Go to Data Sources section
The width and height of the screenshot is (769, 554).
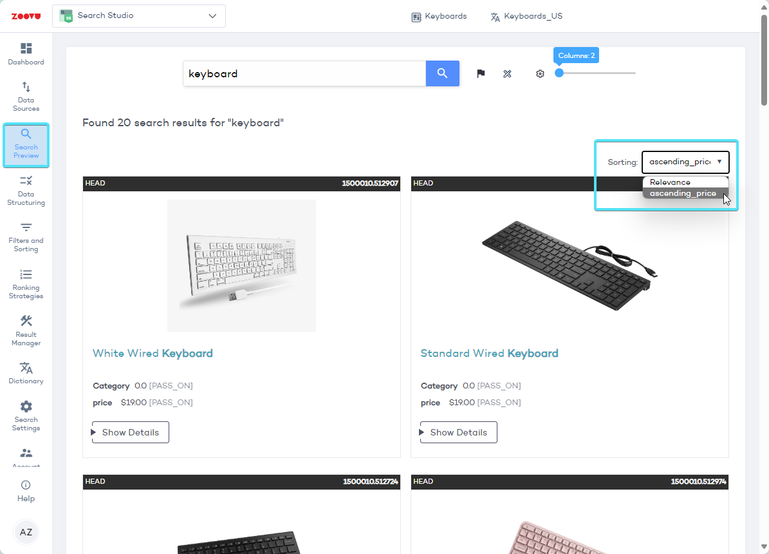(26, 96)
